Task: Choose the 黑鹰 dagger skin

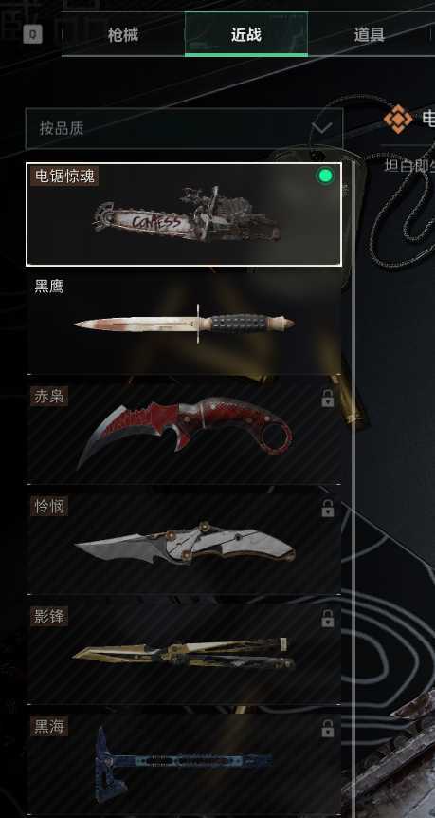Action: tap(184, 323)
